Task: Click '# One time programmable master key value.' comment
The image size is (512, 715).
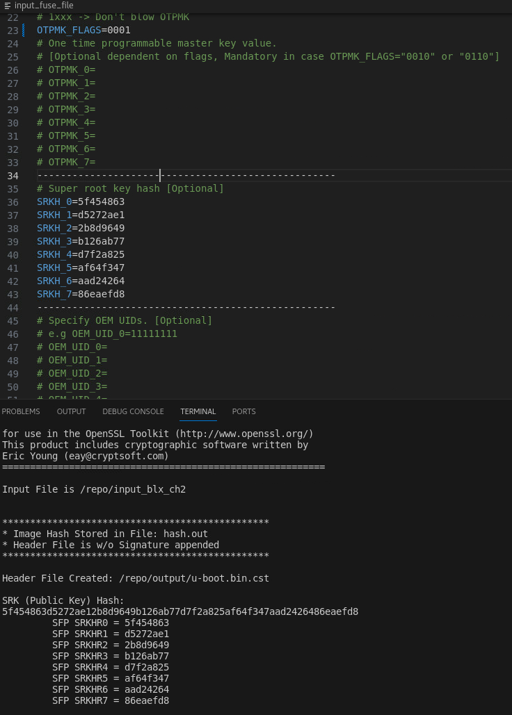Action: tap(157, 43)
